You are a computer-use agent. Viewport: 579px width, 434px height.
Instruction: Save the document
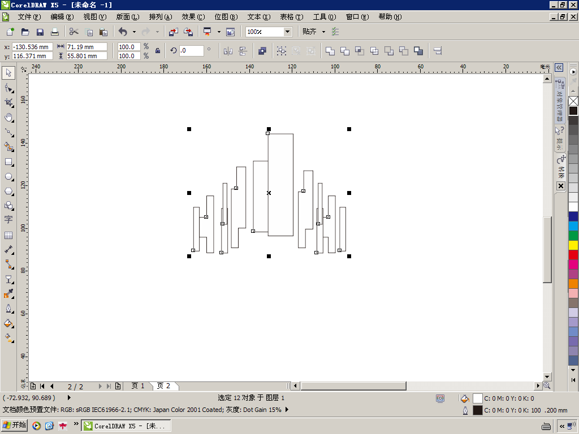pyautogui.click(x=40, y=32)
